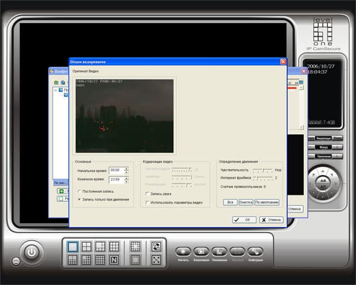Viewport: 356px width, 285px height.
Task: Click the Очистка button
Action: pos(246,202)
